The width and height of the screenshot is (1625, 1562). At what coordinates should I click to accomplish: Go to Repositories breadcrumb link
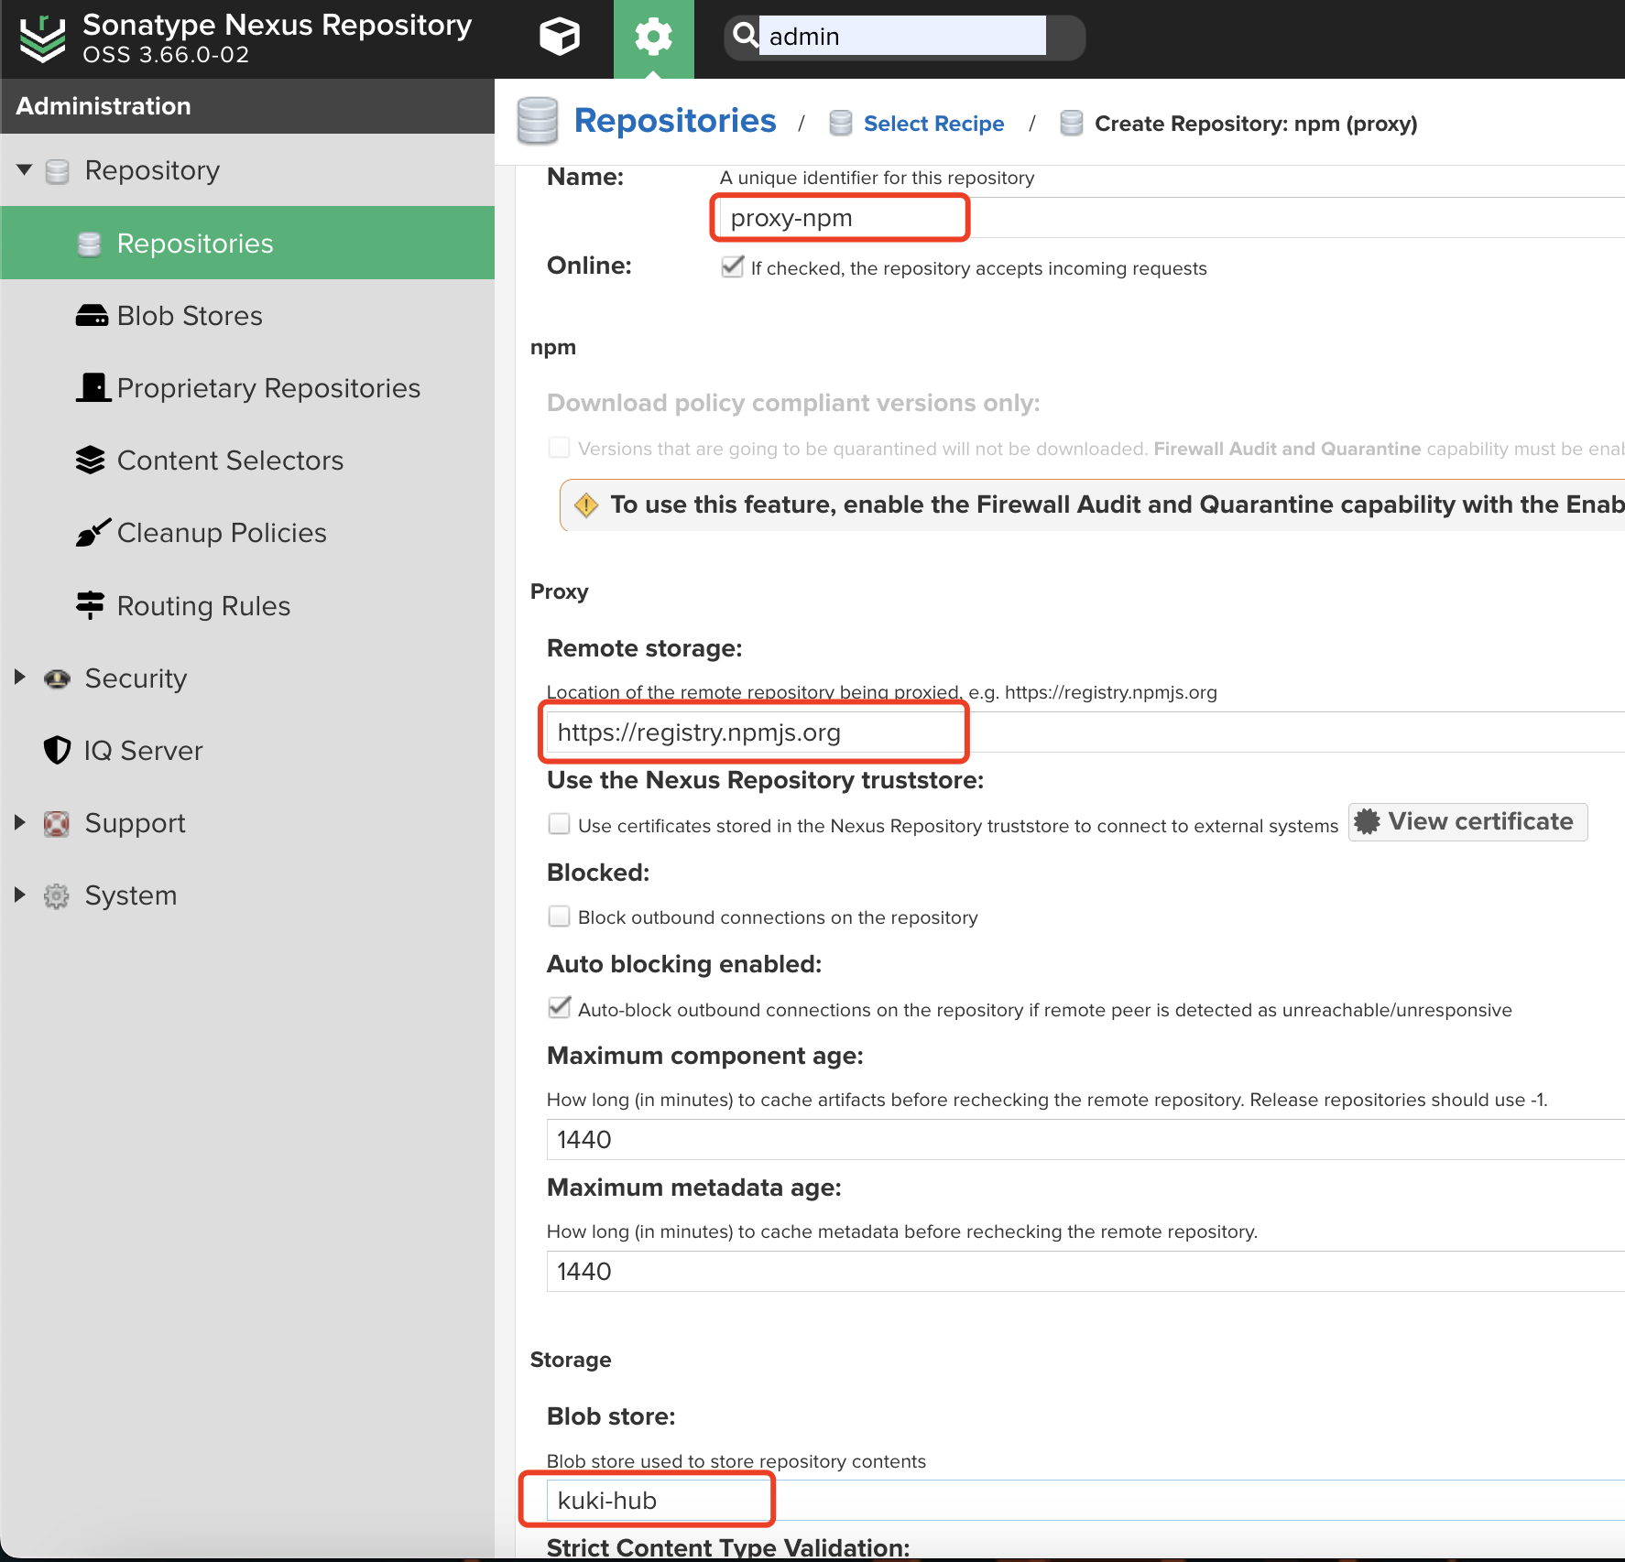point(675,121)
